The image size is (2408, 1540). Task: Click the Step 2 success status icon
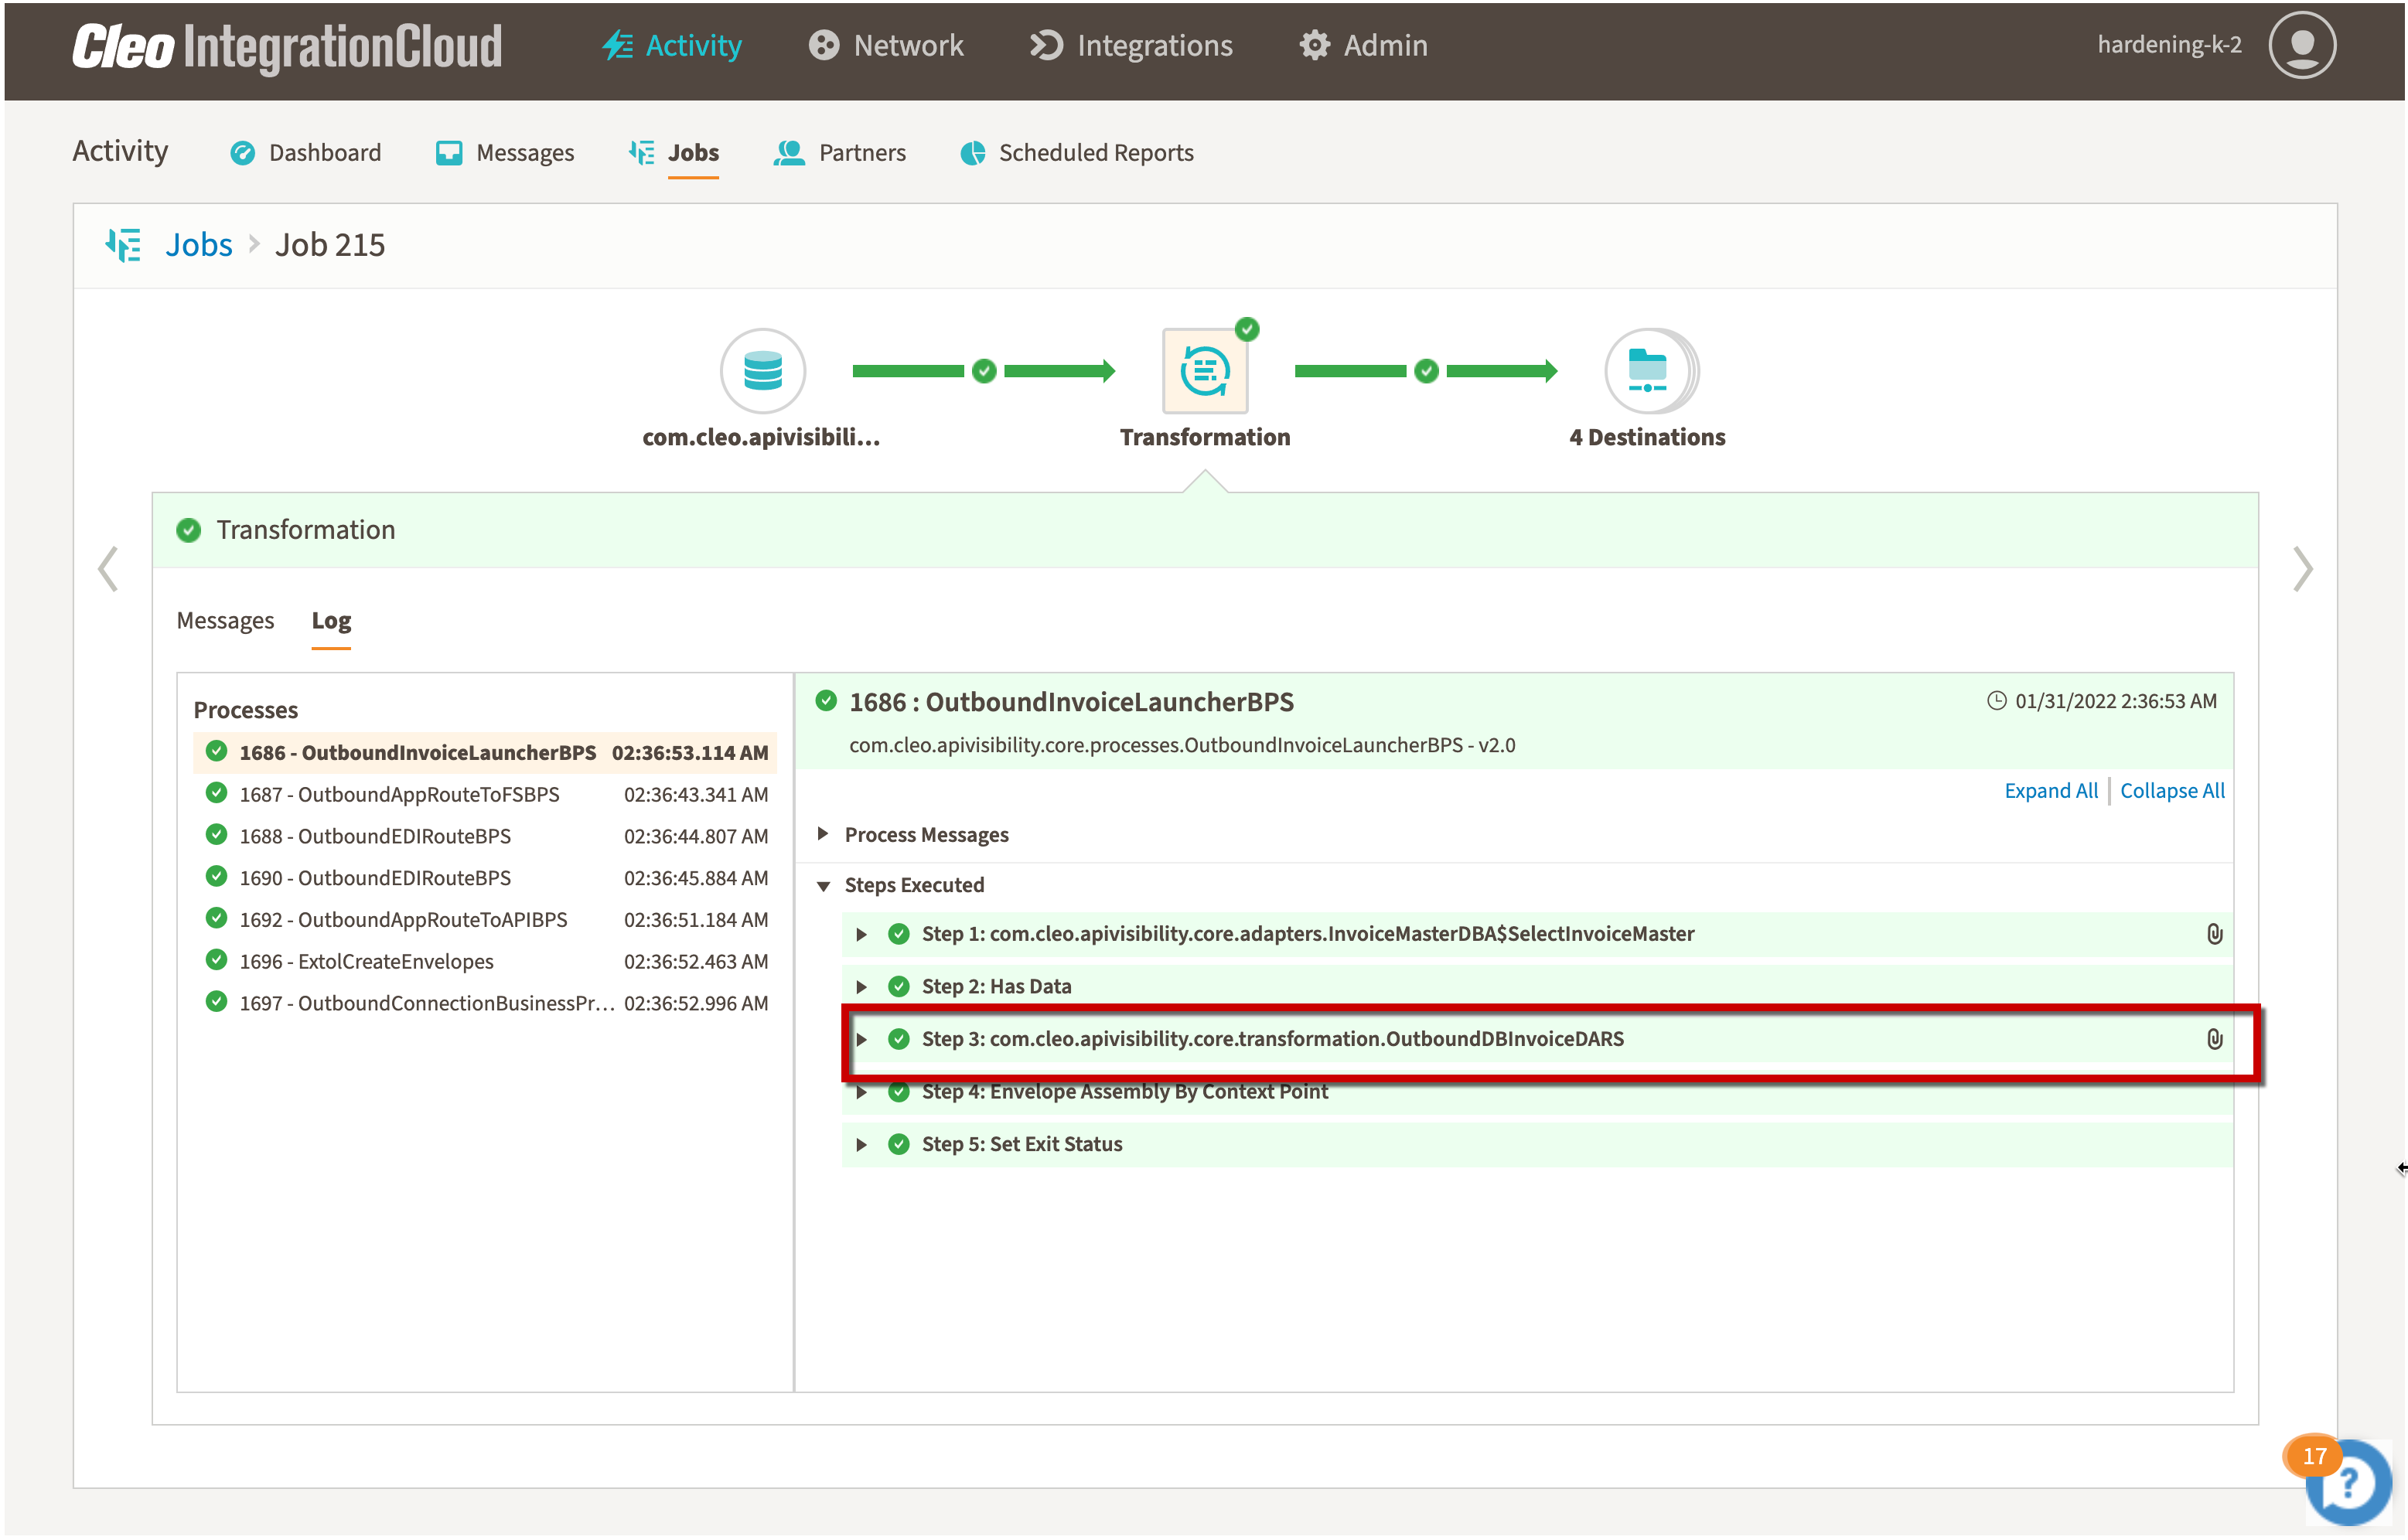point(899,987)
